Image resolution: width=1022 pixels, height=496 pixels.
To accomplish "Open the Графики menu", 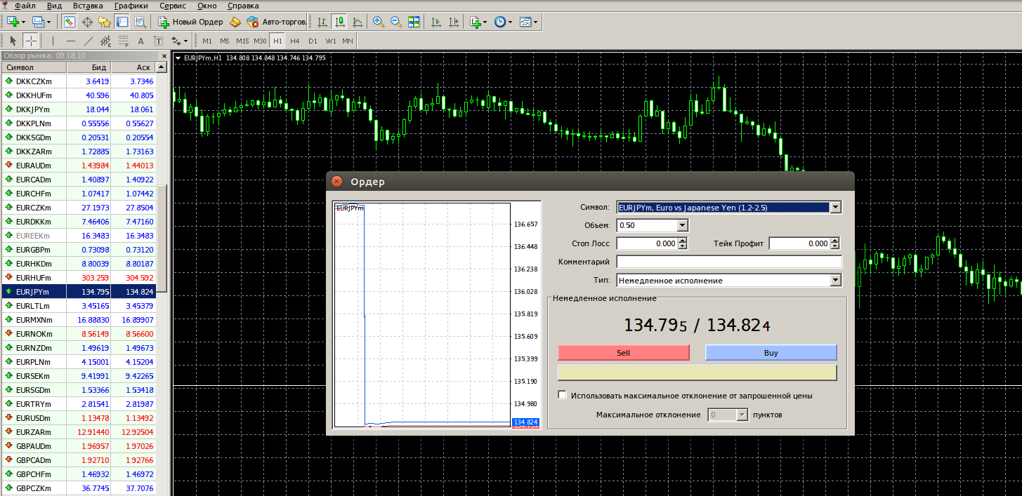I will point(131,6).
